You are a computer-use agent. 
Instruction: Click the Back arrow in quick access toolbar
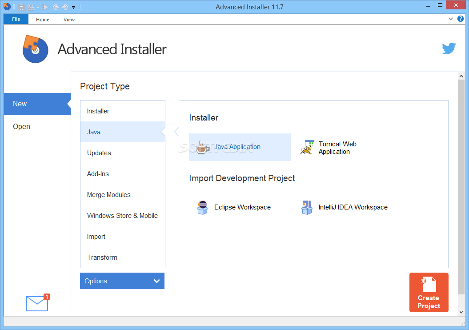pos(56,7)
